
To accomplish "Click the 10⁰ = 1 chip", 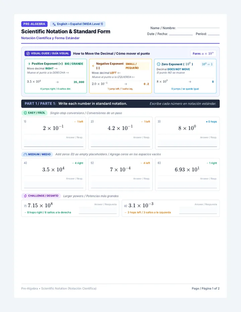I will pos(207,64).
